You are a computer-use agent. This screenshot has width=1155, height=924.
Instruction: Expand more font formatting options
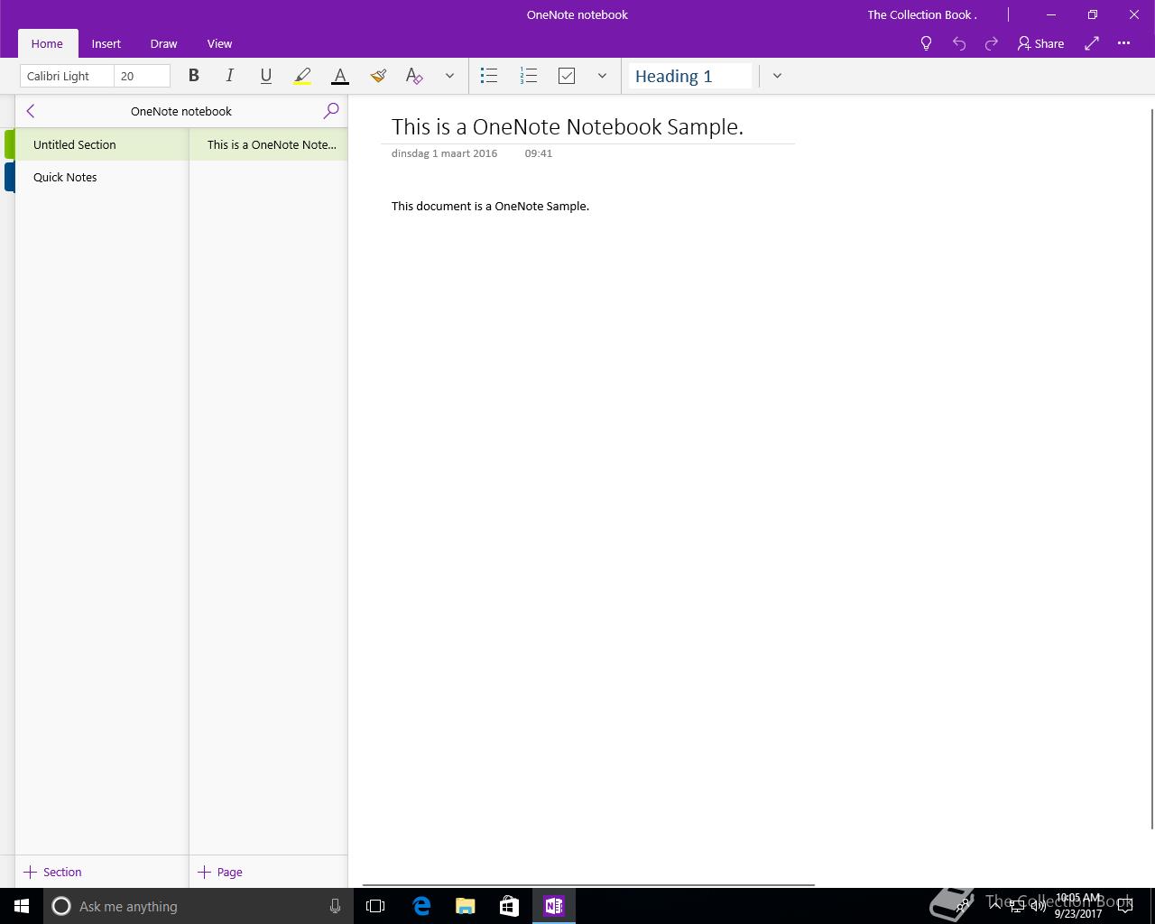[x=449, y=76]
